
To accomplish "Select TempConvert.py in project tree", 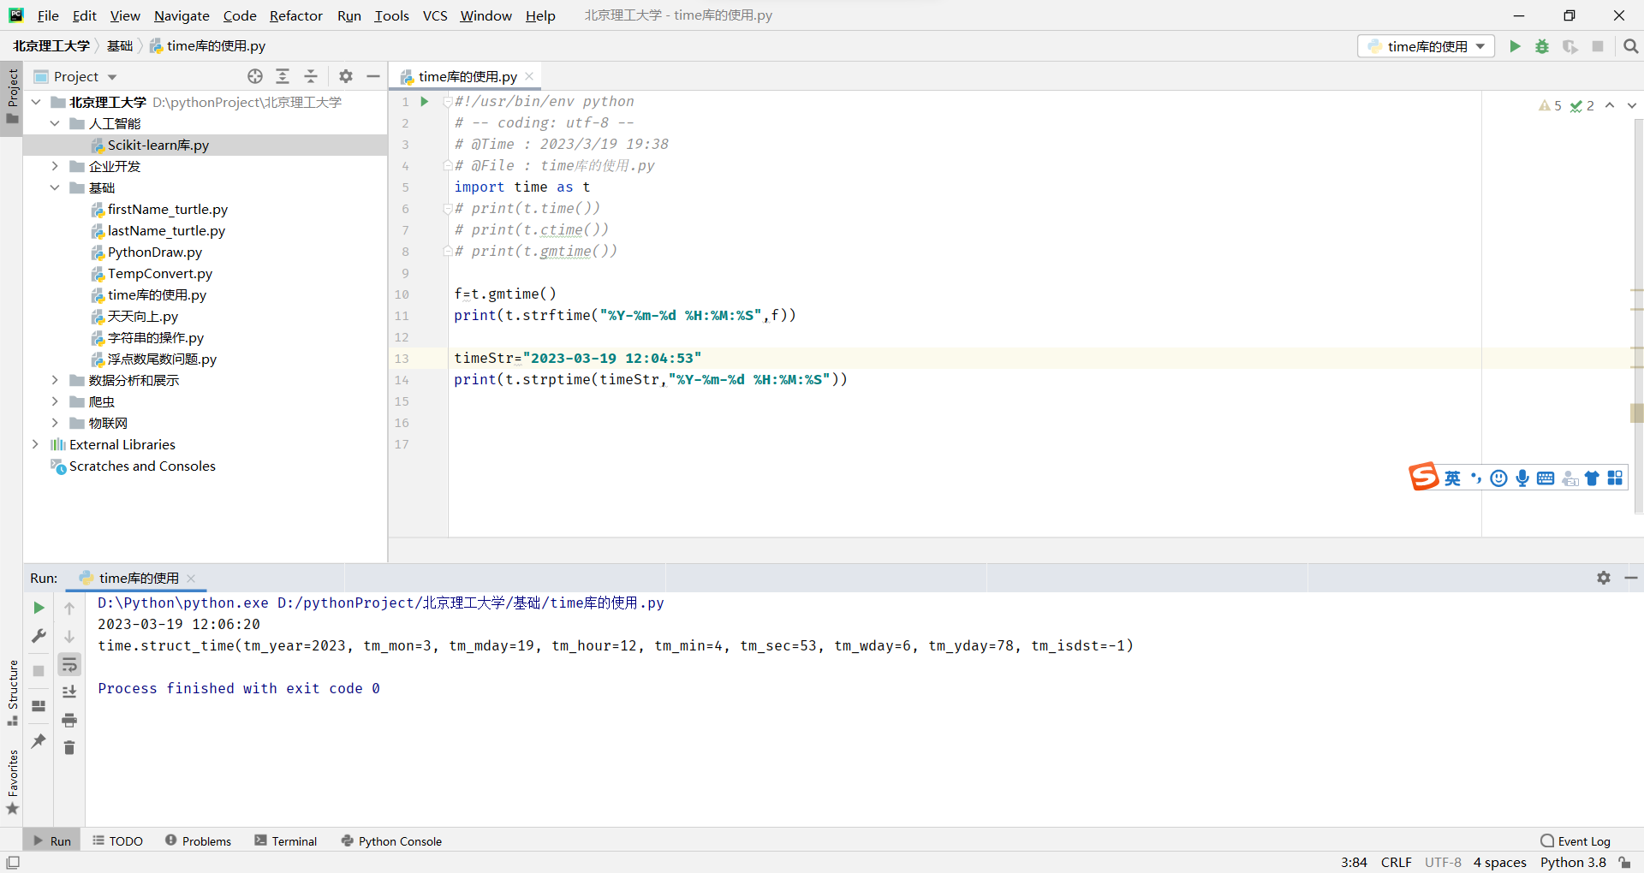I will (159, 273).
